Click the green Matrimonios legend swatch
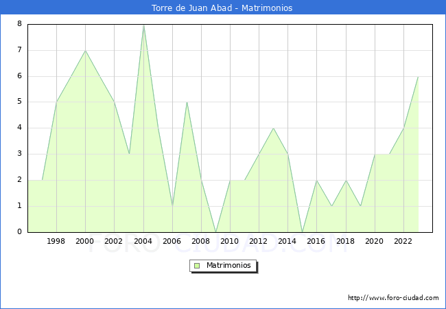This screenshot has height=309, width=446. tap(197, 266)
